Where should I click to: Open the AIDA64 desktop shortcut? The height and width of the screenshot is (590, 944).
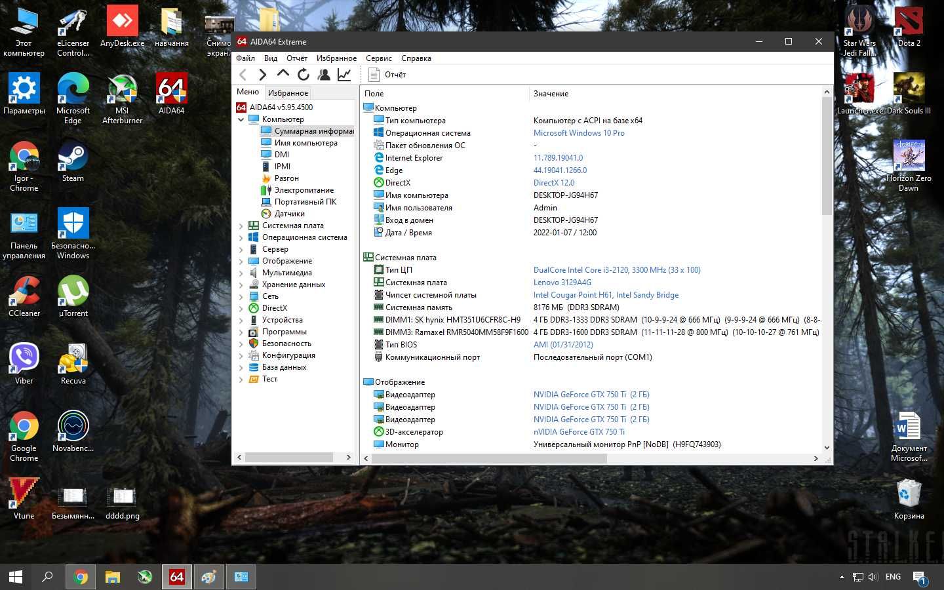coord(171,94)
